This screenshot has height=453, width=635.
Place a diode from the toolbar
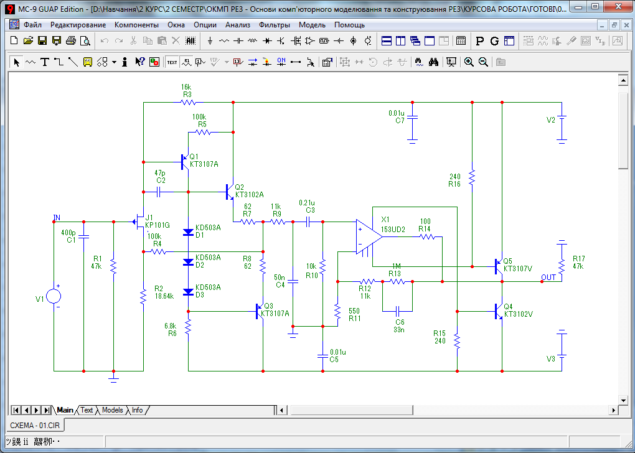pyautogui.click(x=267, y=40)
